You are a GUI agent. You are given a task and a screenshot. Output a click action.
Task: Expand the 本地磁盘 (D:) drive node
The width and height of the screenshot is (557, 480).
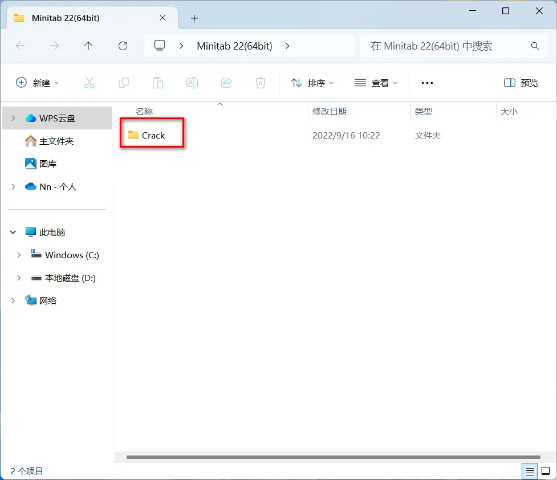click(x=19, y=278)
